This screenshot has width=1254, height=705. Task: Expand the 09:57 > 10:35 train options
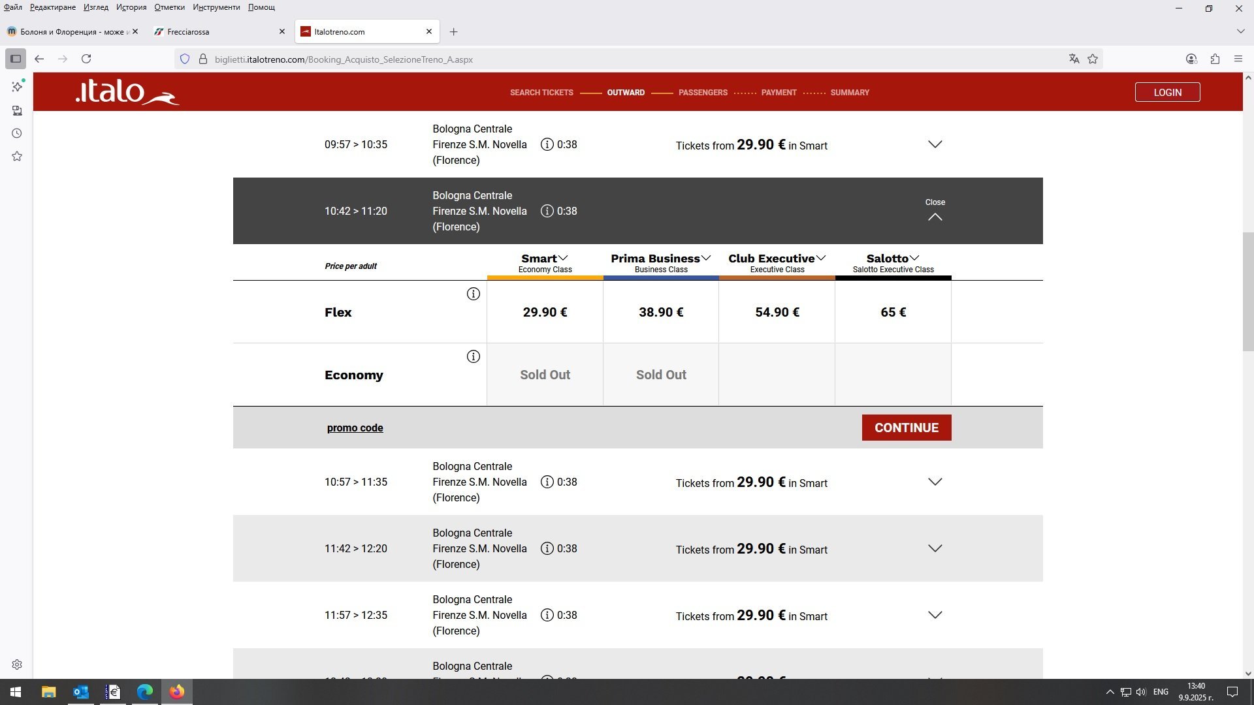point(935,144)
